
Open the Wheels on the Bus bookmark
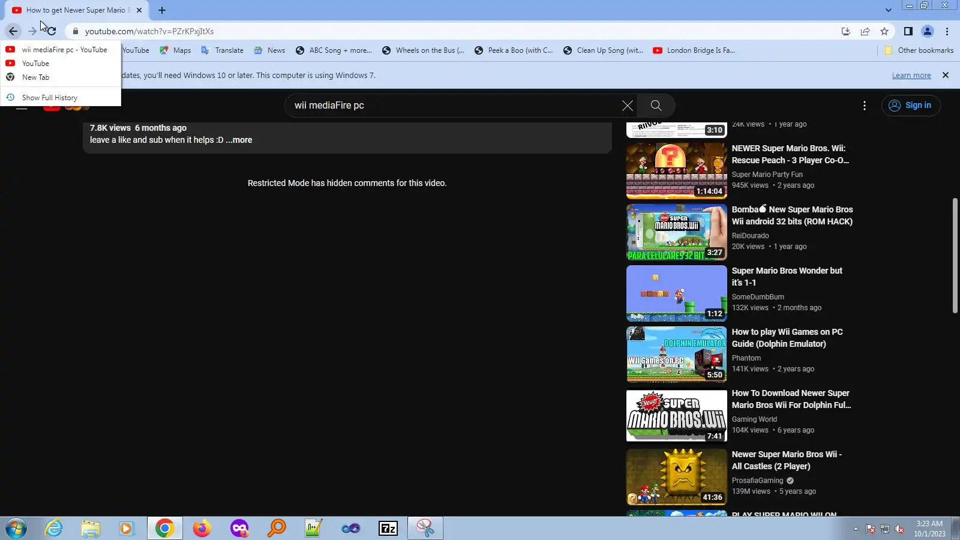[x=423, y=50]
